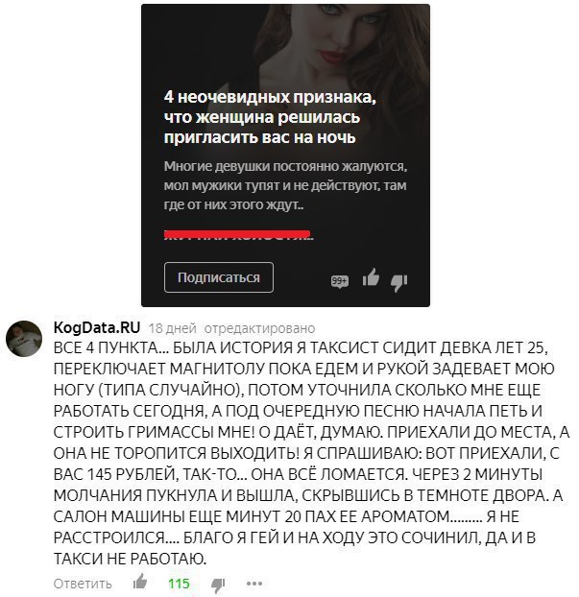Open the article title '4 неочевидных признака'
The width and height of the screenshot is (579, 597).
(270, 117)
